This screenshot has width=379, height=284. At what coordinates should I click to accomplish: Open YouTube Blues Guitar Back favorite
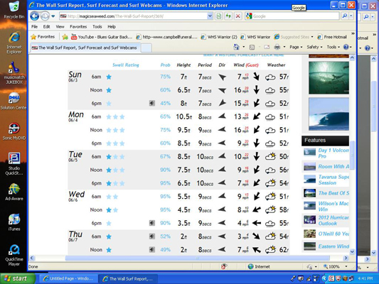click(x=102, y=37)
